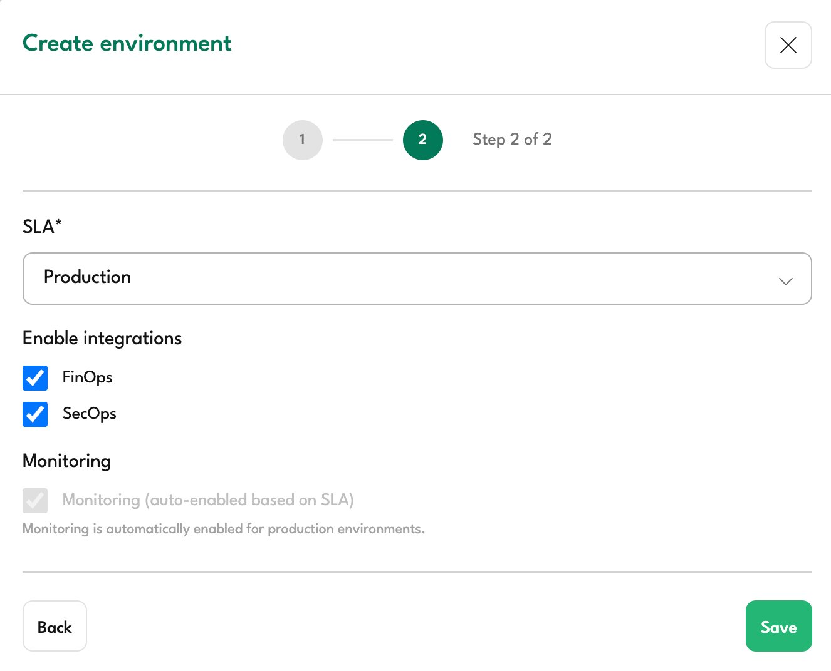Click the step 1 circle indicator
831x671 pixels.
click(x=303, y=140)
